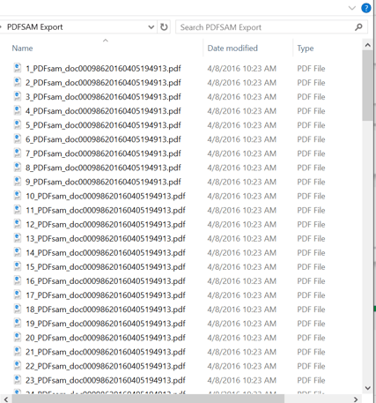Select file icon of 21_PDFsam_doc00098620160405194913.pdf
This screenshot has width=376, height=403.
coord(18,352)
